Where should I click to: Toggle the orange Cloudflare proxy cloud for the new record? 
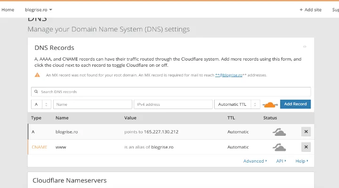click(270, 105)
